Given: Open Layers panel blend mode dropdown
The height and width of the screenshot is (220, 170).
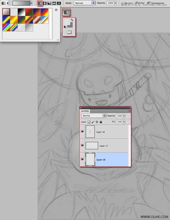Looking at the screenshot, I should pos(93,116).
